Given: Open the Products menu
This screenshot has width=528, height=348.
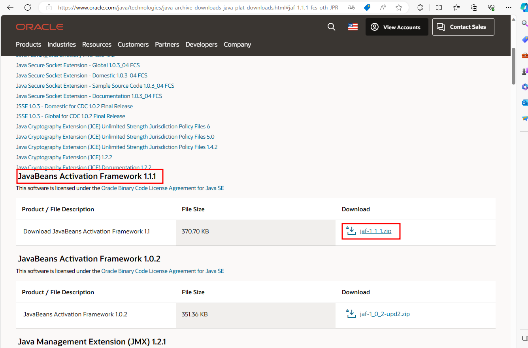Looking at the screenshot, I should point(28,44).
